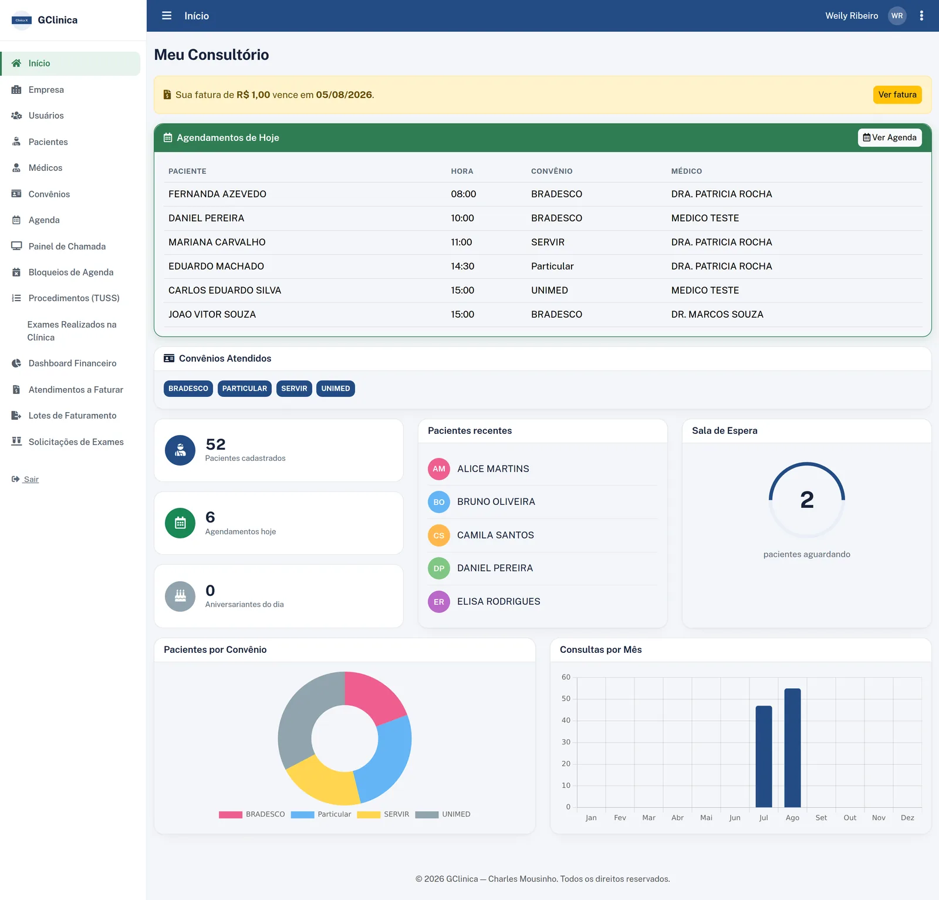Click the Ver fatura button
Screen dimensions: 939x900
(897, 95)
